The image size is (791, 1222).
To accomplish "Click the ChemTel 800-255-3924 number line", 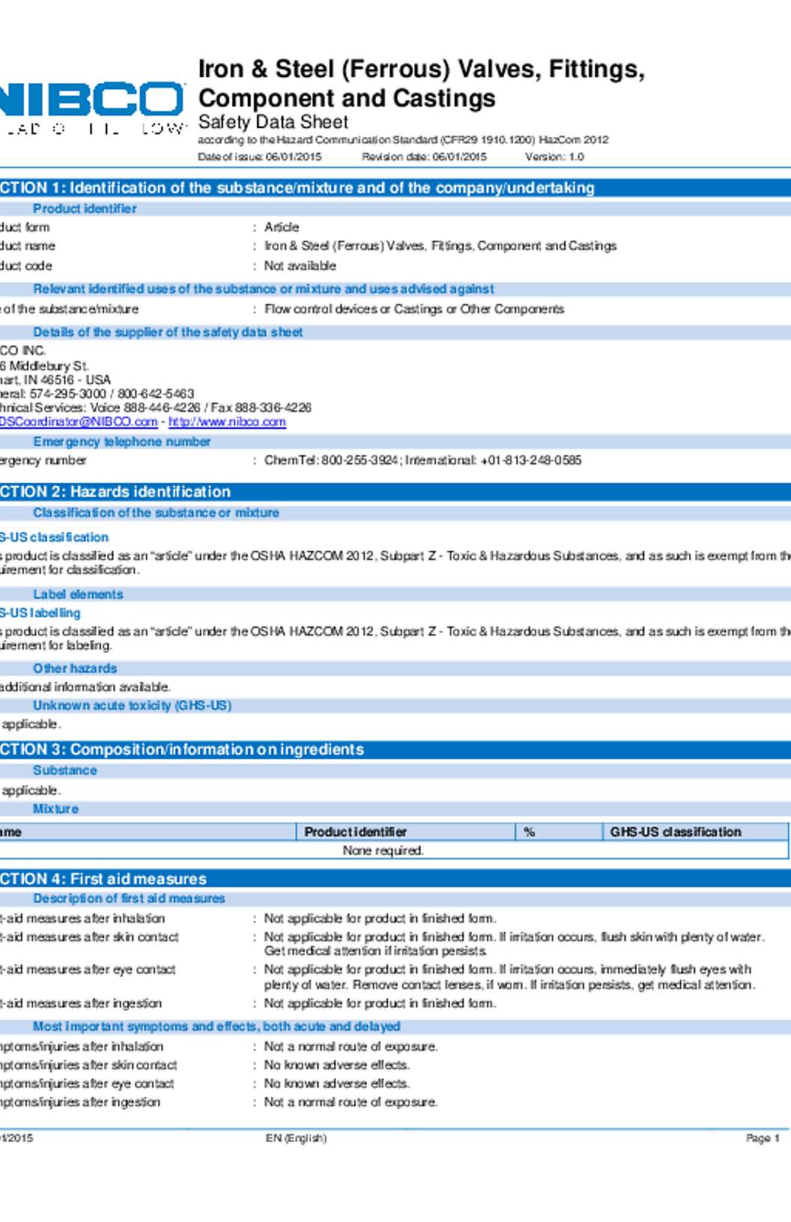I will [422, 460].
